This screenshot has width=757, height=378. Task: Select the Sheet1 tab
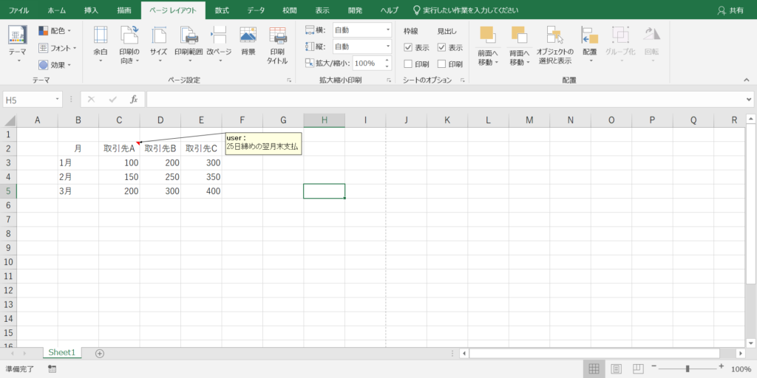coord(62,352)
